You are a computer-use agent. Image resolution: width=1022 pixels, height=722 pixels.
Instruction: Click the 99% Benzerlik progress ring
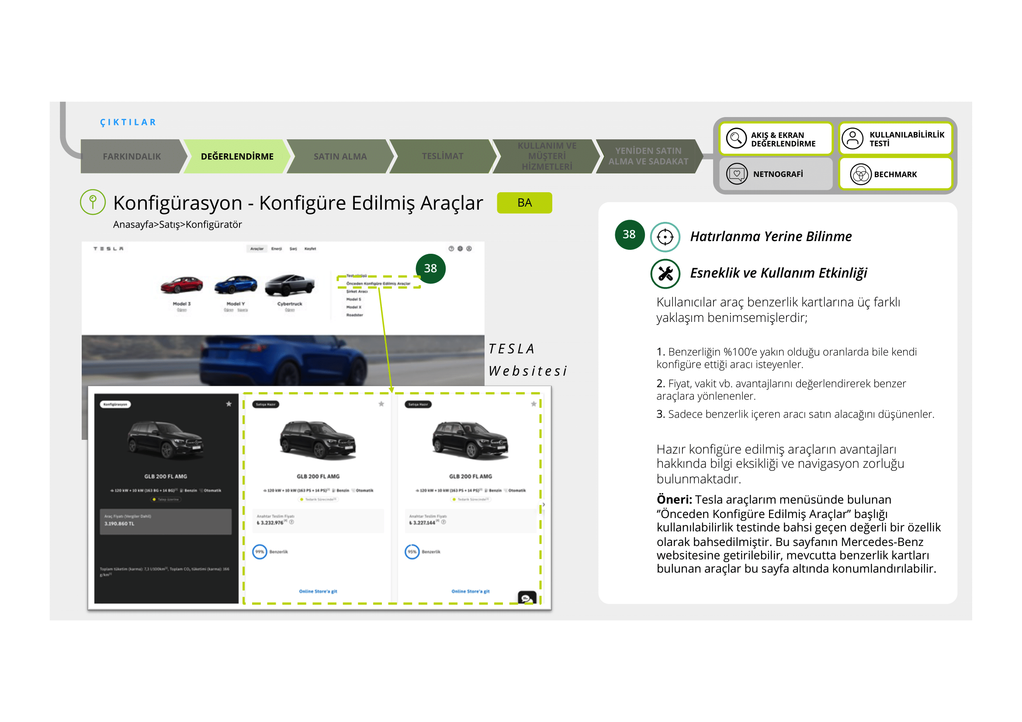pos(260,552)
